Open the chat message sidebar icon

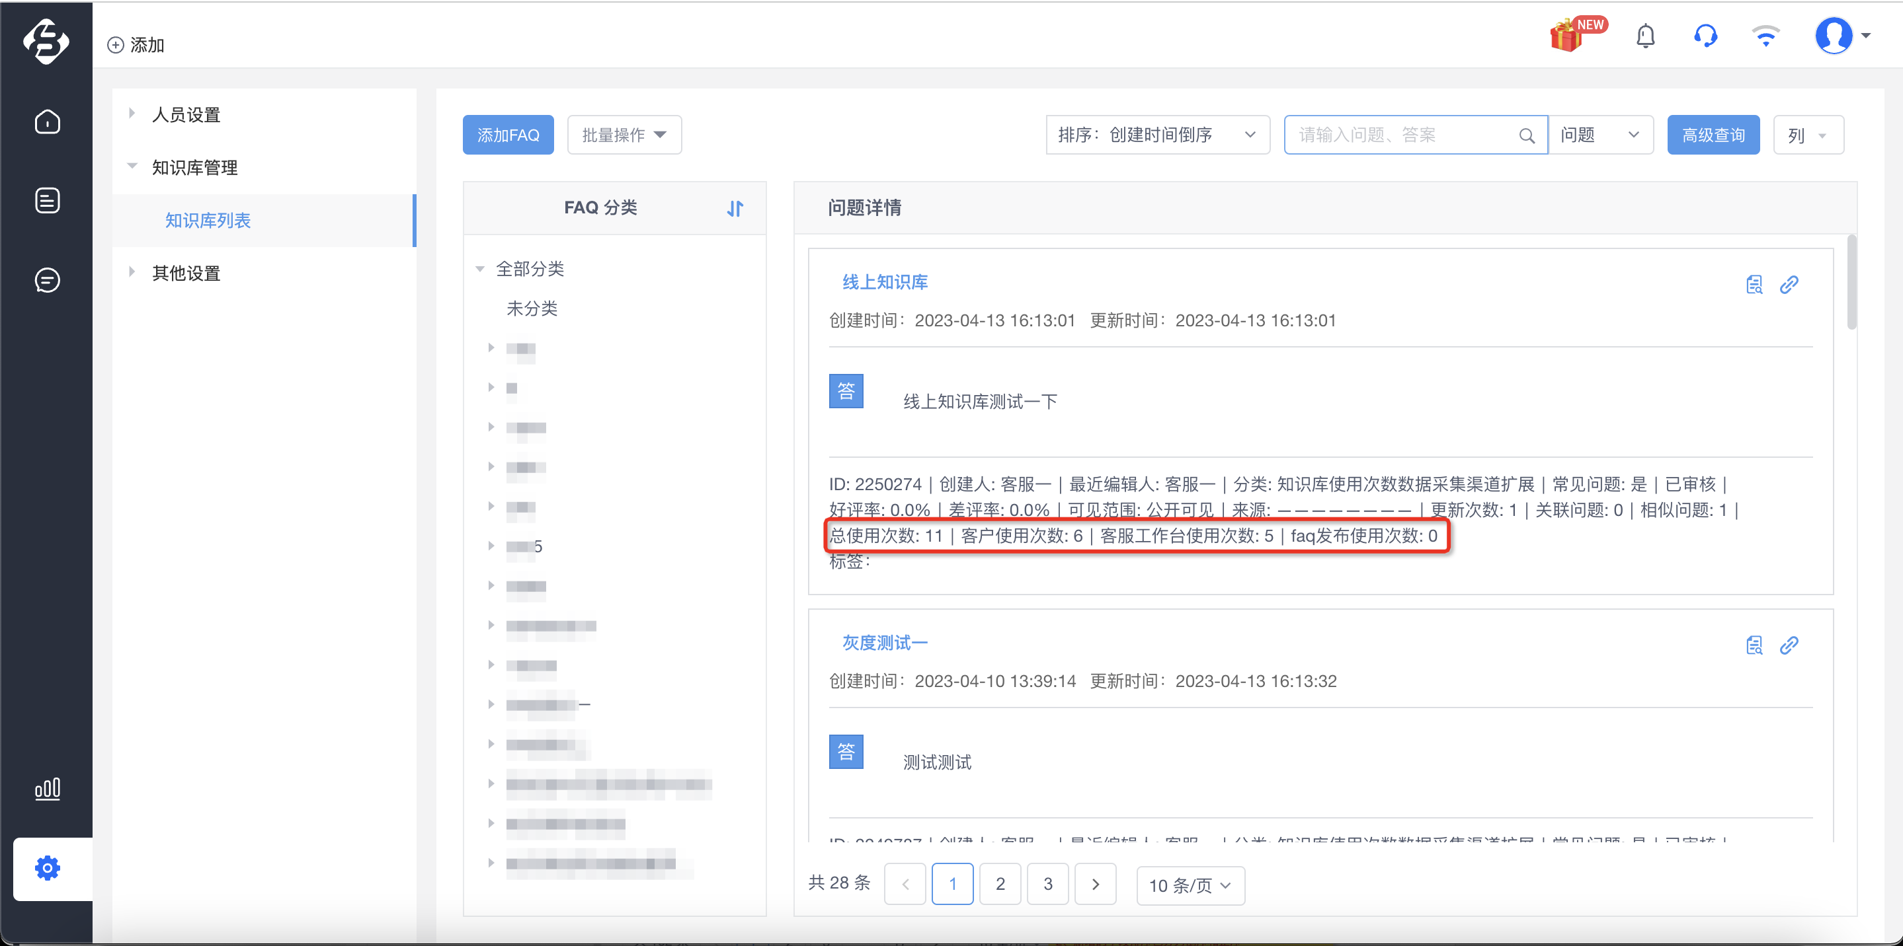coord(48,280)
